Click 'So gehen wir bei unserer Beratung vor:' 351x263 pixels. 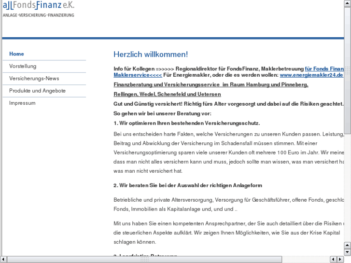point(162,113)
